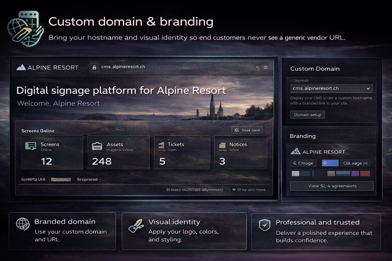Image resolution: width=392 pixels, height=261 pixels.
Task: Click the padlock icon beside cms.alpineresort.ch
Action: click(x=94, y=67)
